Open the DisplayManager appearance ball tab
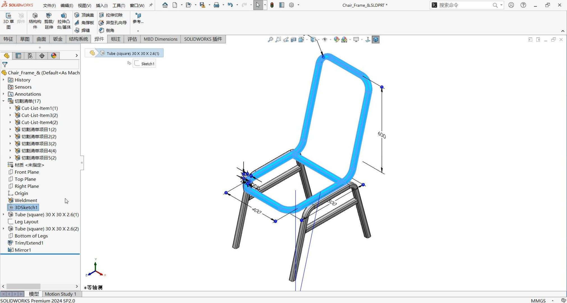 [54, 56]
